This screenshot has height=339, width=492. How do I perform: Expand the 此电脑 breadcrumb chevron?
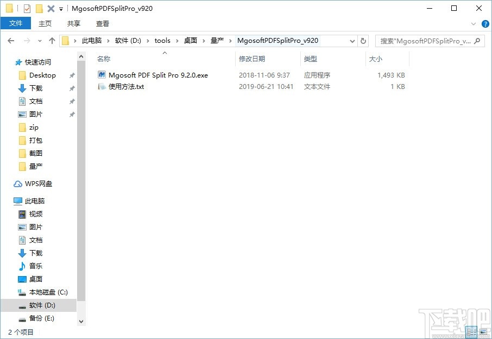click(x=109, y=40)
